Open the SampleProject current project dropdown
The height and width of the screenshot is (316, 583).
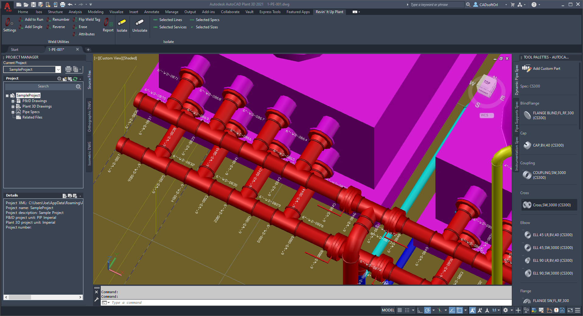[x=58, y=69]
